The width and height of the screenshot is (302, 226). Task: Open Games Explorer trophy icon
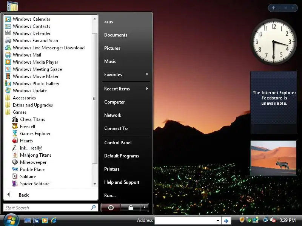tap(15, 133)
